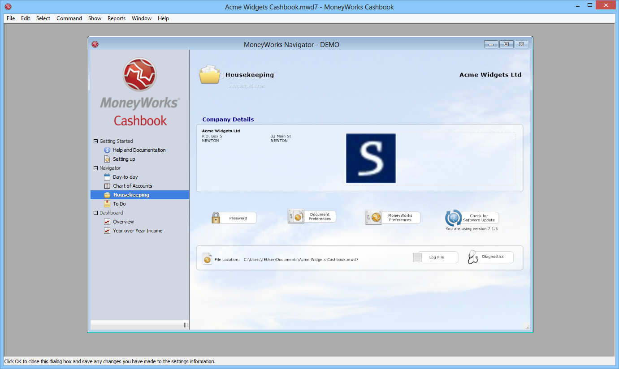Open the Command menu
619x369 pixels.
click(69, 18)
